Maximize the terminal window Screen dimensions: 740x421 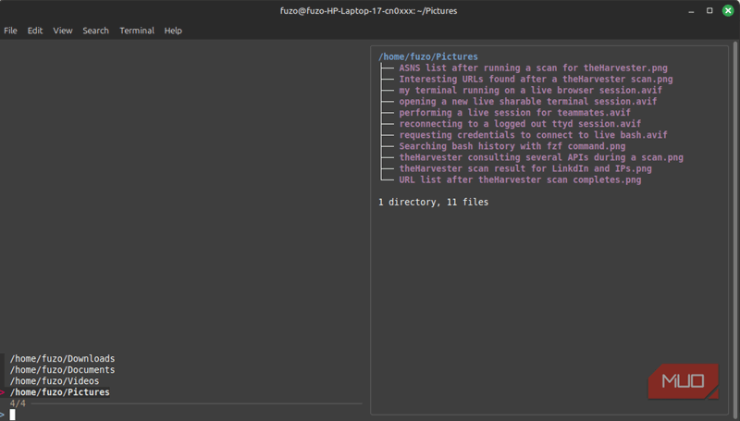709,10
